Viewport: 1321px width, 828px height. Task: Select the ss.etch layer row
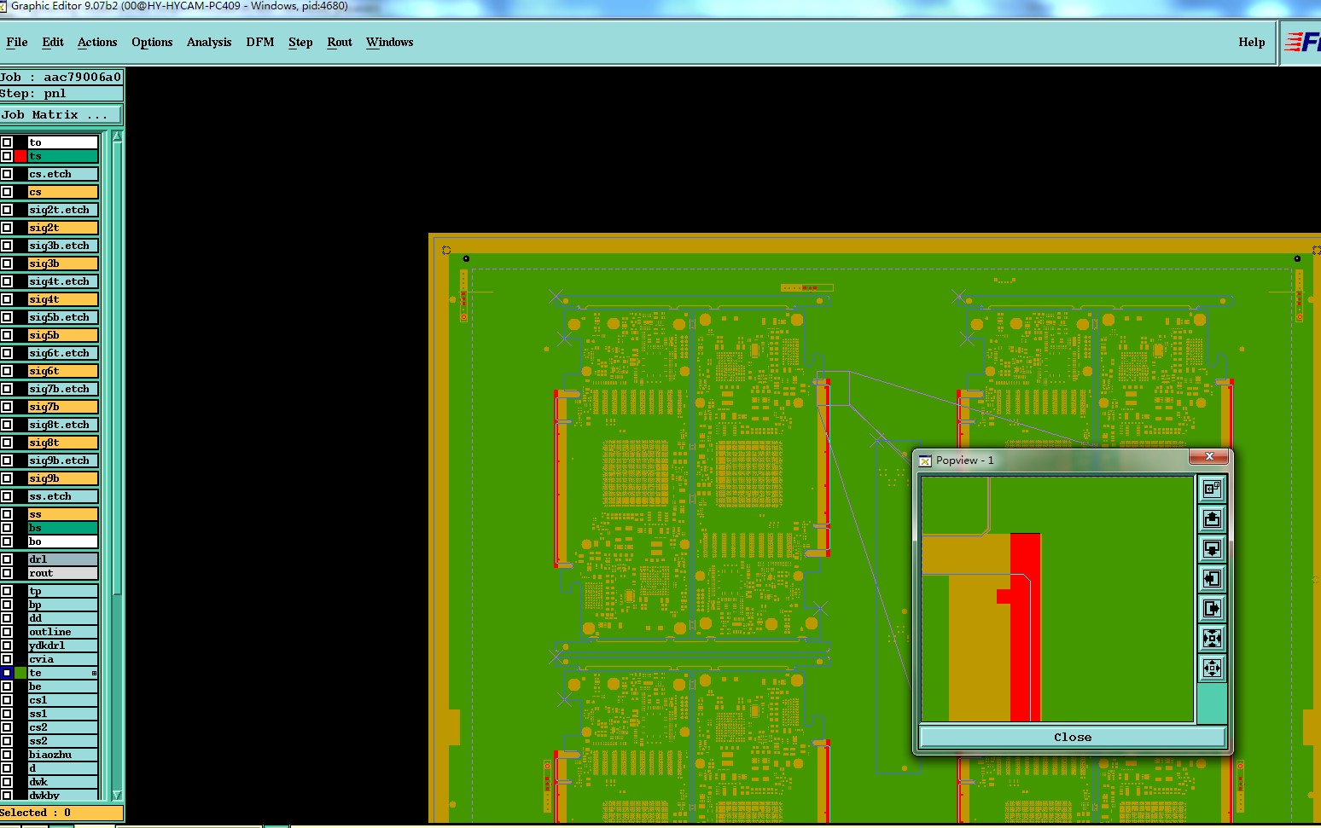tap(63, 496)
